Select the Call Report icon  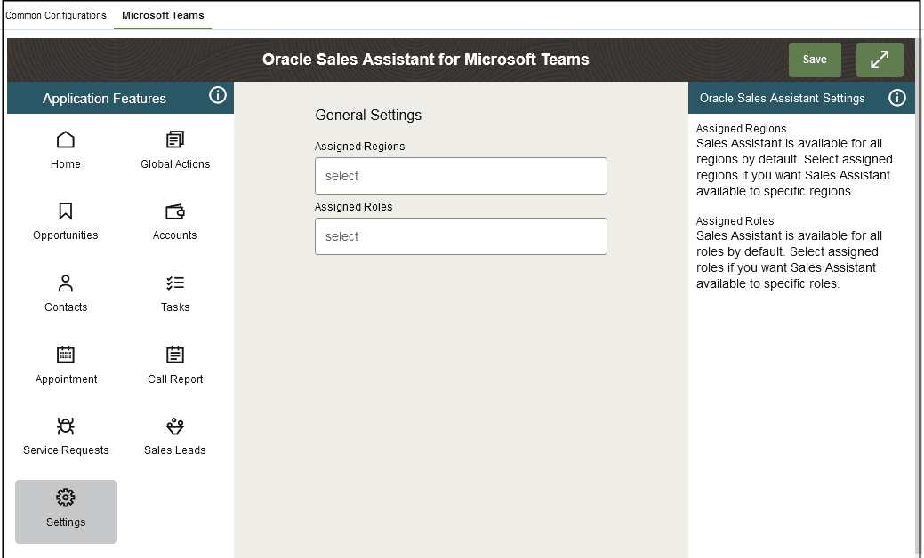pyautogui.click(x=175, y=355)
